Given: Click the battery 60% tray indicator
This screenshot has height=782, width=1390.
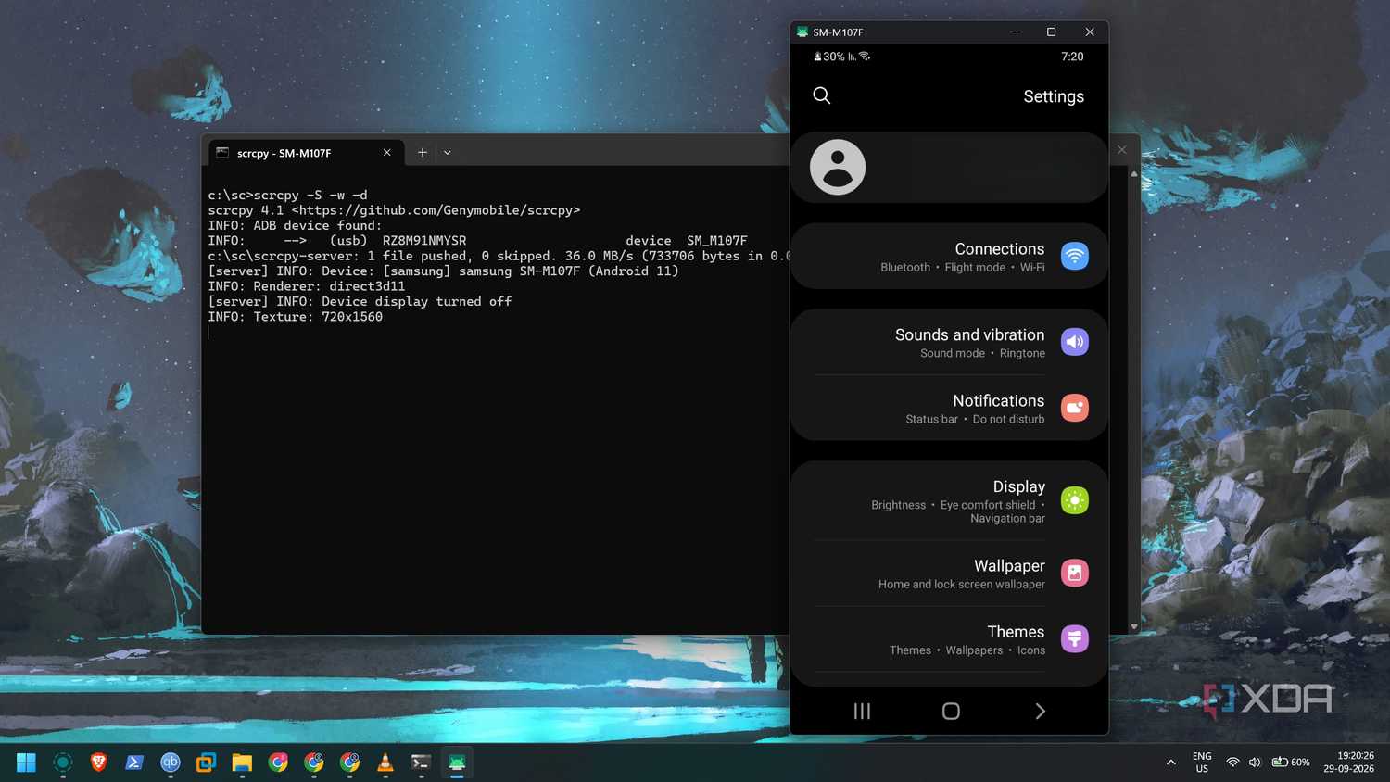Looking at the screenshot, I should pyautogui.click(x=1291, y=763).
